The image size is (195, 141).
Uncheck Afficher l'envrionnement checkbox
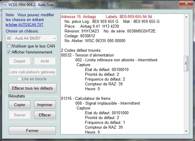9,52
